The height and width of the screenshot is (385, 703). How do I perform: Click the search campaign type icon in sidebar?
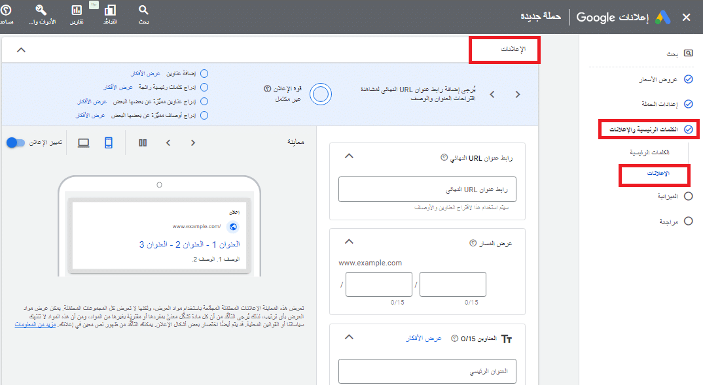coord(688,54)
